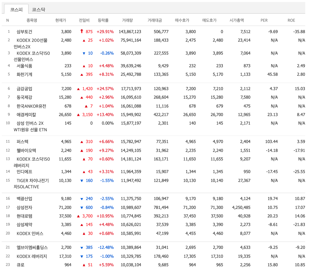Switch to the 코스닥 tab

tap(38, 10)
